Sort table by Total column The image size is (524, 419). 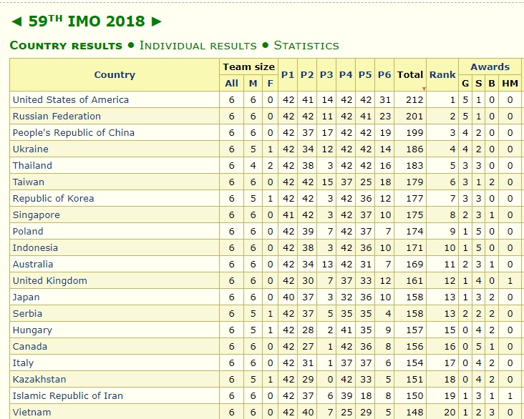coord(410,74)
